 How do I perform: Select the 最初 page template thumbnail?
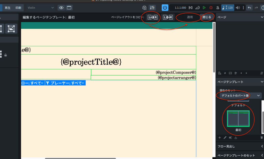[x=238, y=119]
